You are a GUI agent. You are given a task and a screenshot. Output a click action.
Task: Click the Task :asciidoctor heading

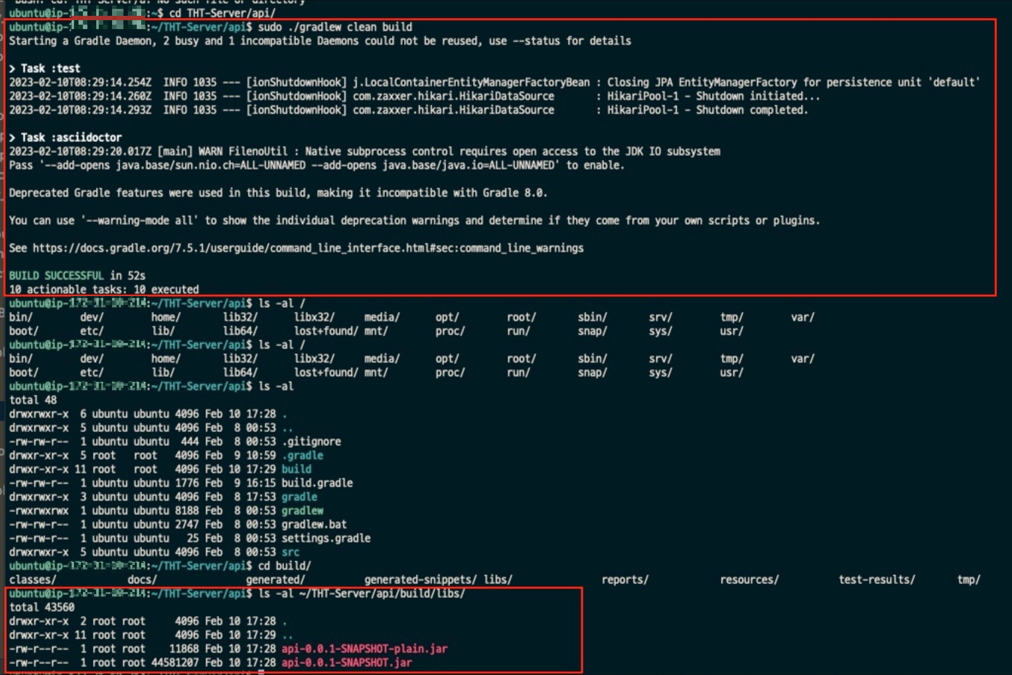coord(71,138)
